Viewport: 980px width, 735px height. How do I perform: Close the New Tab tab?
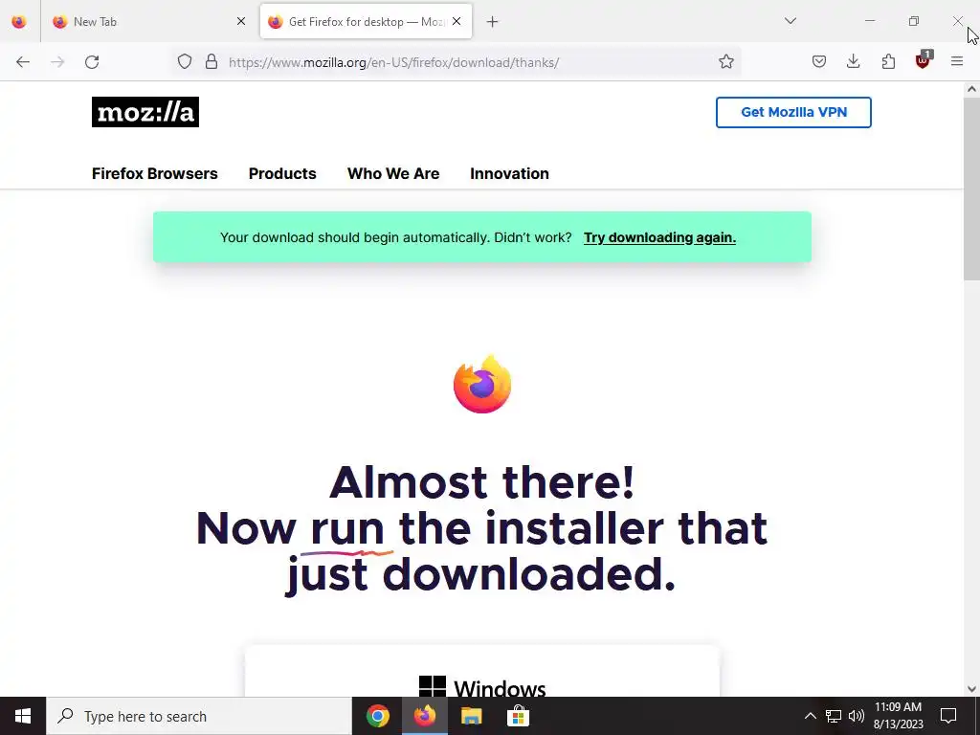pyautogui.click(x=240, y=21)
